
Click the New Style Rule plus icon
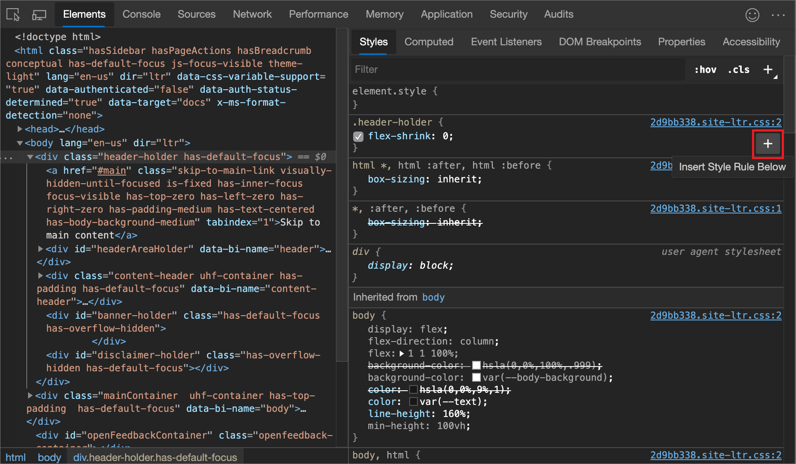click(x=768, y=69)
